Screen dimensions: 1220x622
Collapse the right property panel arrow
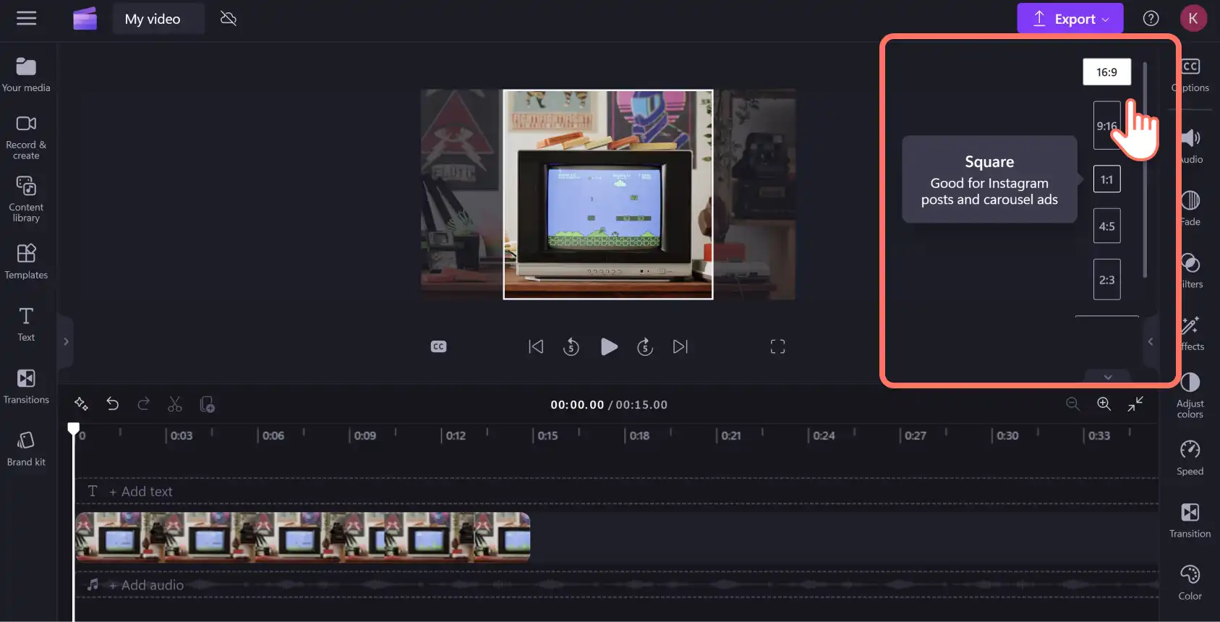coord(1151,341)
